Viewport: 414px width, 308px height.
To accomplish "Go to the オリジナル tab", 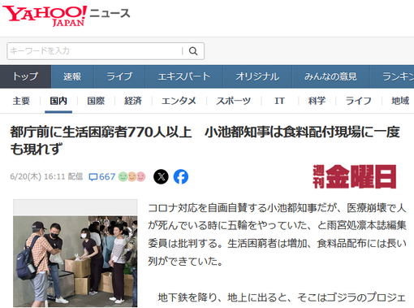I will pos(257,76).
